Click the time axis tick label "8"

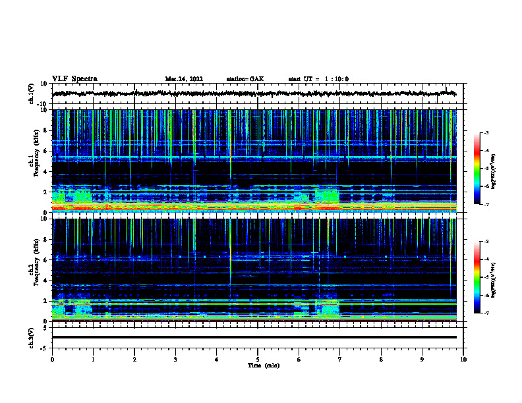pos(381,360)
